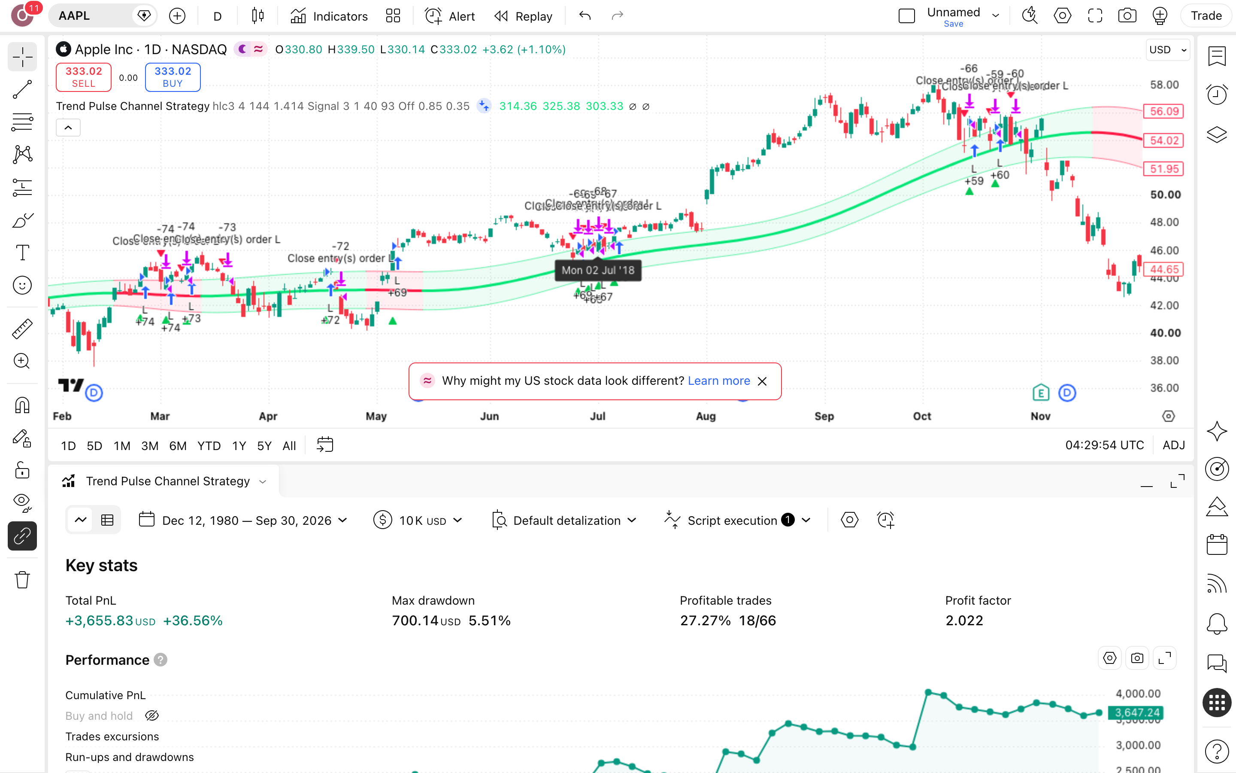Click the red 333.02 SELL button
This screenshot has width=1236, height=773.
(x=83, y=77)
